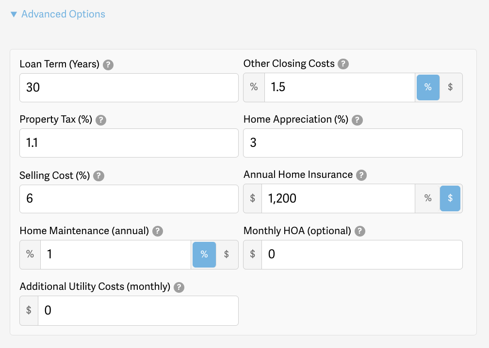Show Additional Utility Costs help tooltip

[x=179, y=287]
